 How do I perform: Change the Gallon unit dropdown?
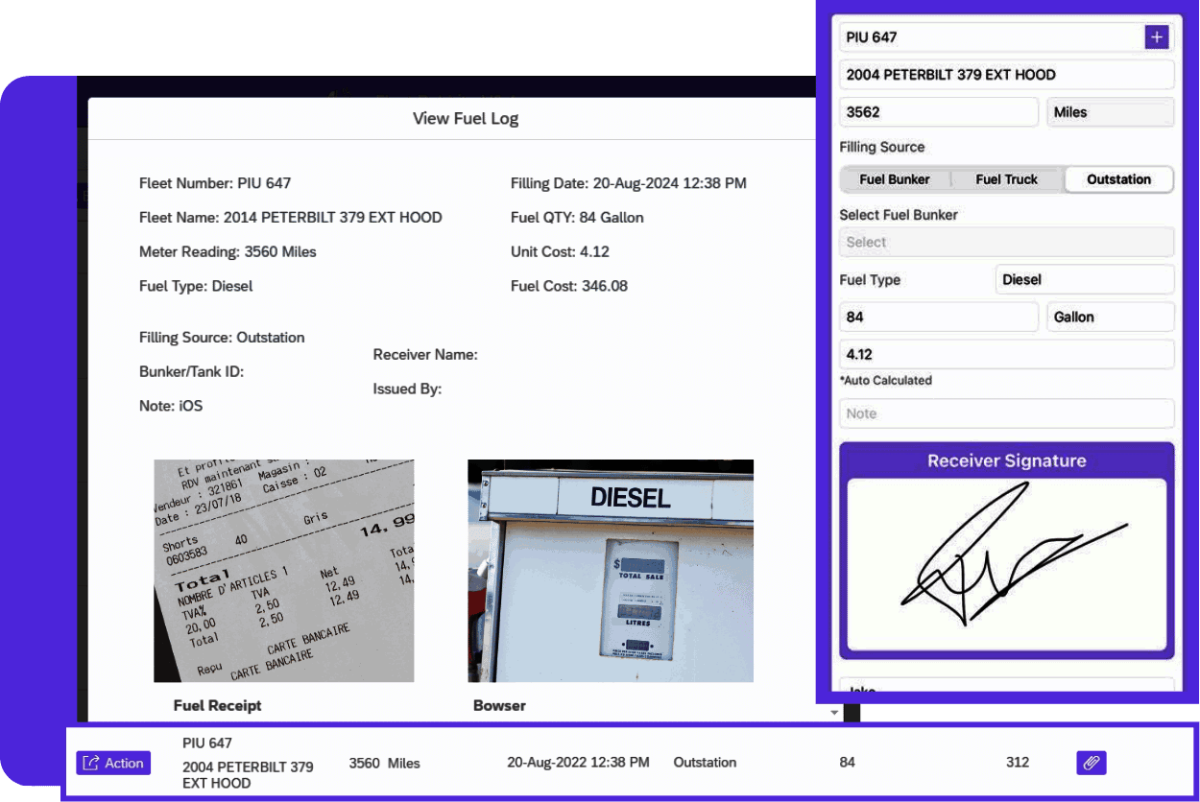1110,317
